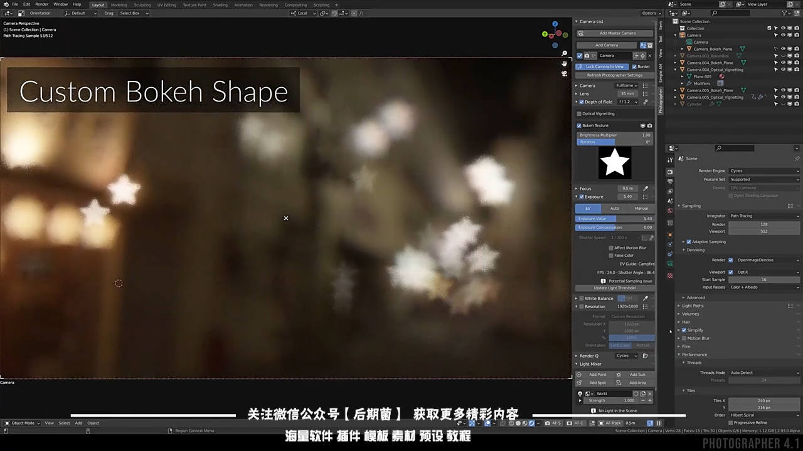The image size is (803, 451).
Task: Enable the White Balance checkbox
Action: click(582, 298)
